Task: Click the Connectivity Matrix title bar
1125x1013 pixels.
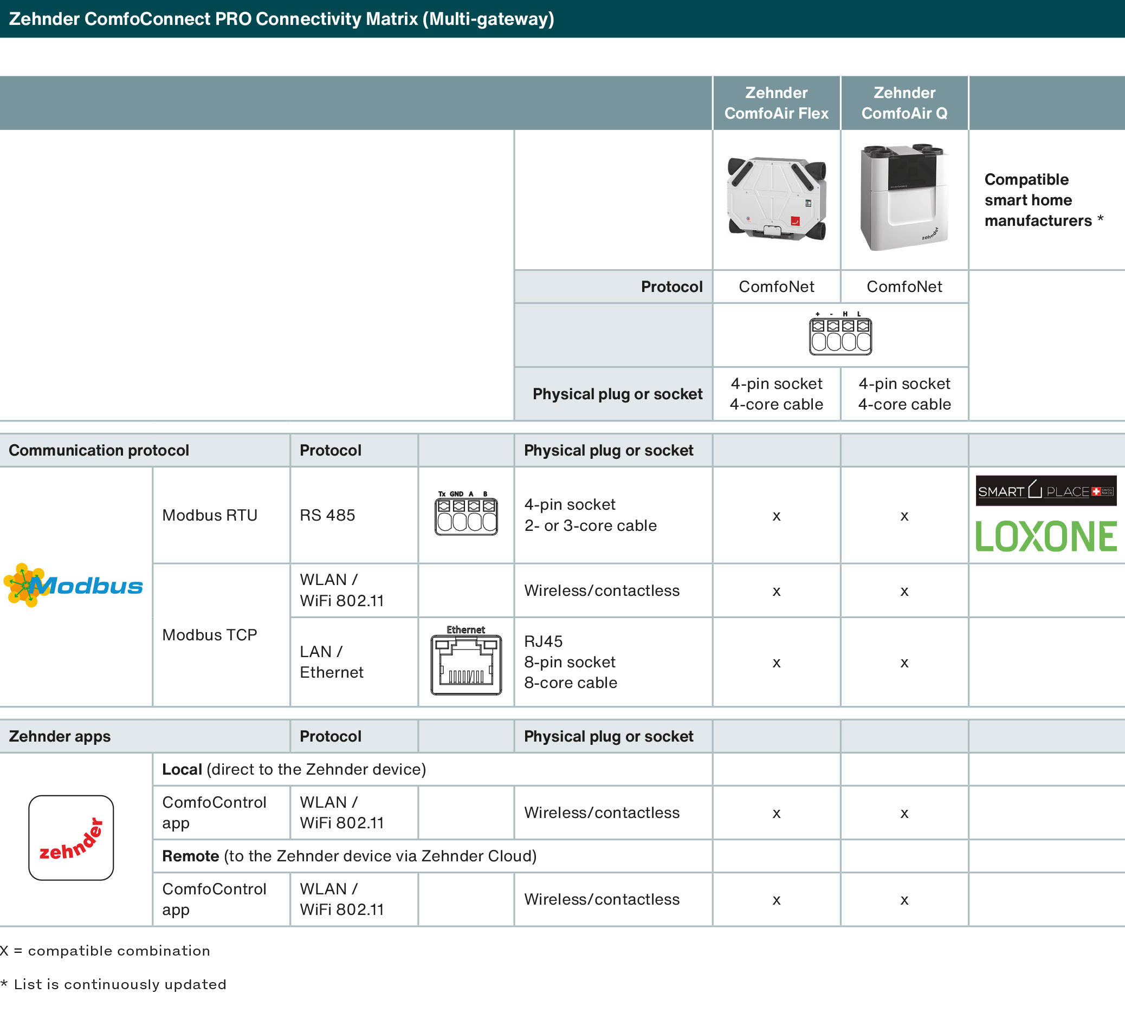Action: point(282,19)
